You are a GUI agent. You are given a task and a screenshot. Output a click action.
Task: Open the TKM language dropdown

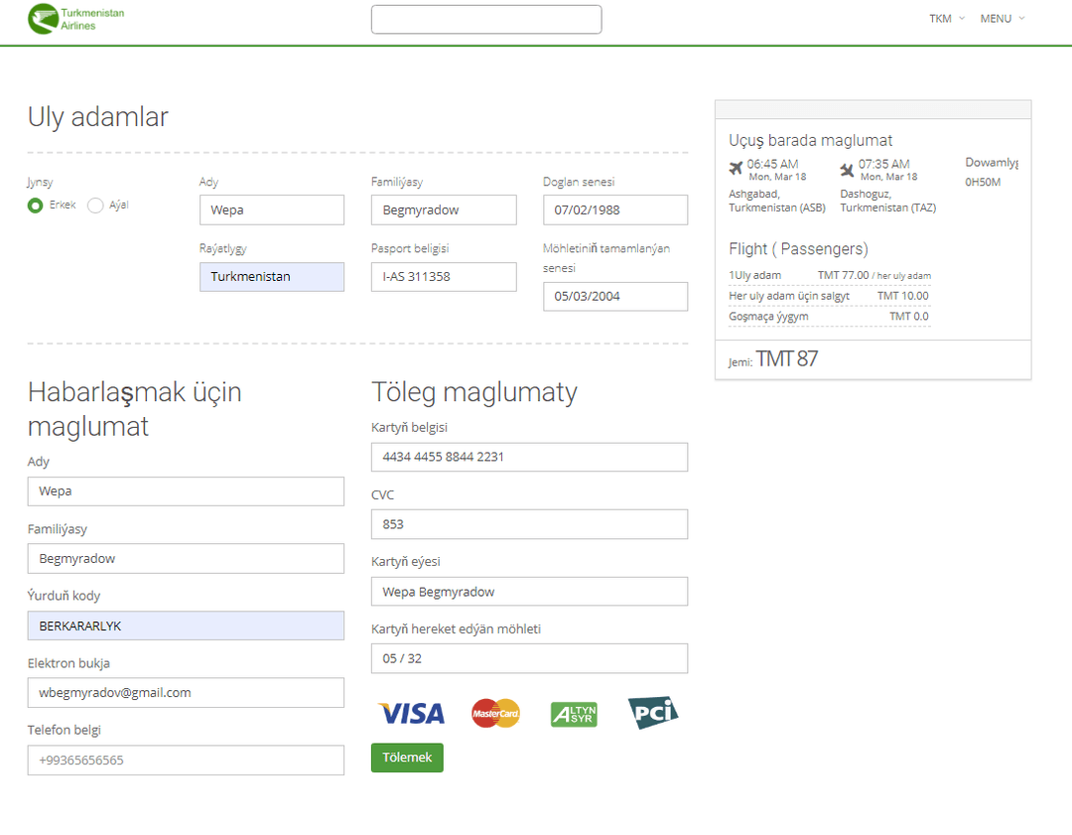coord(945,18)
